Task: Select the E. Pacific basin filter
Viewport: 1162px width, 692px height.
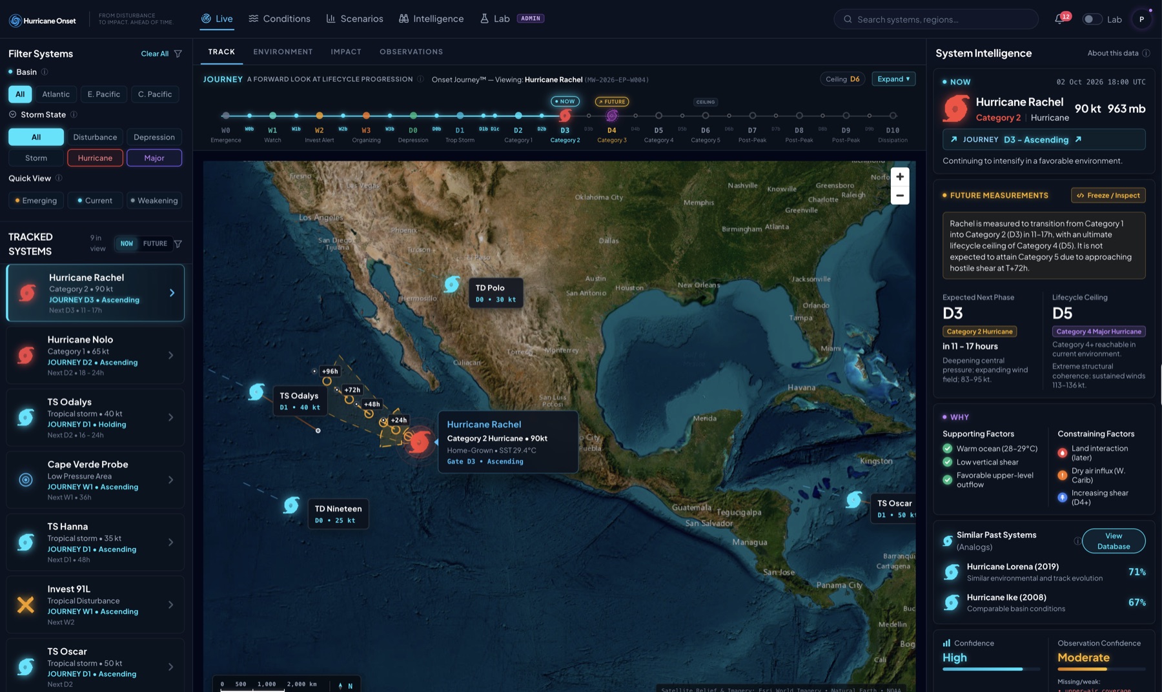Action: (x=104, y=94)
